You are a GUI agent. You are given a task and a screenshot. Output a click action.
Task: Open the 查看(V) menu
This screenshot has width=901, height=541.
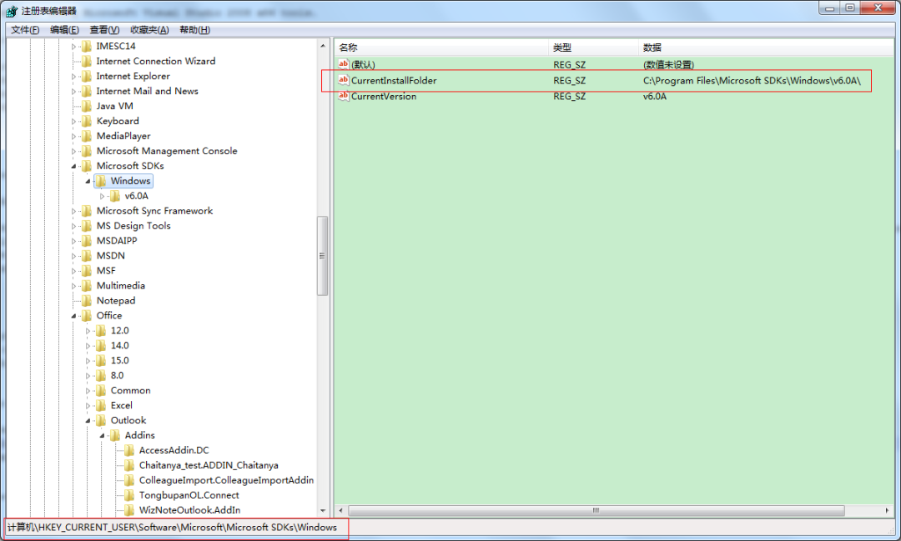tap(104, 30)
